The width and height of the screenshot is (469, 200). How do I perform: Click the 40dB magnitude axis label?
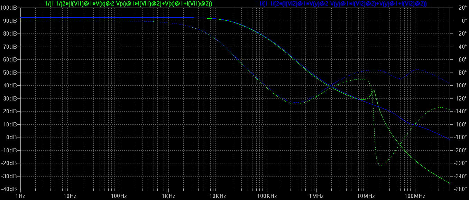10,85
